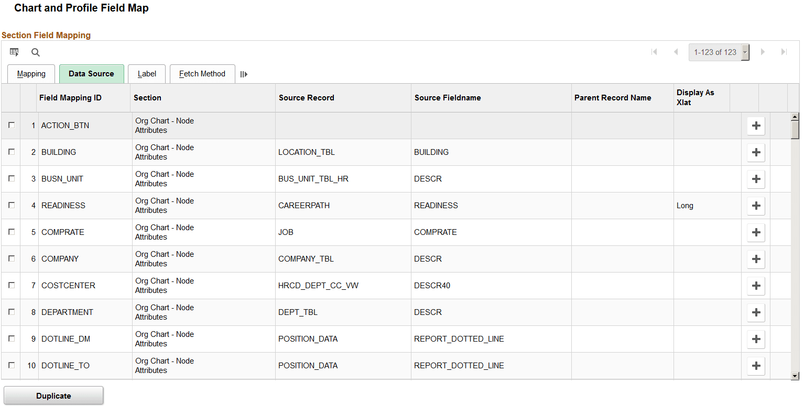
Task: Click the next page arrow icon
Action: pos(763,52)
